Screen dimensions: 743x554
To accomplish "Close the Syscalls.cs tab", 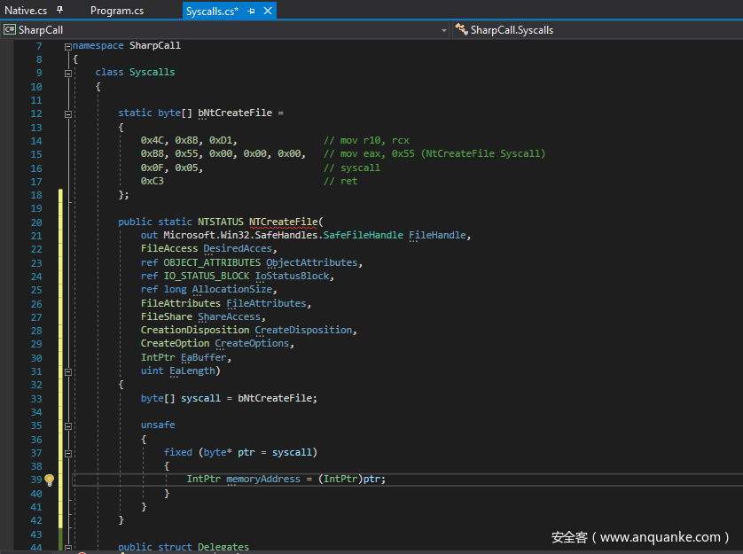I will coord(267,11).
